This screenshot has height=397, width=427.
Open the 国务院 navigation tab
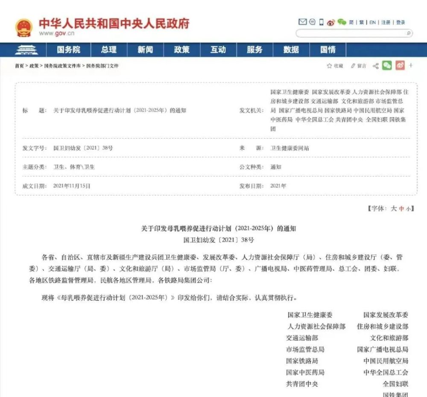pos(69,50)
